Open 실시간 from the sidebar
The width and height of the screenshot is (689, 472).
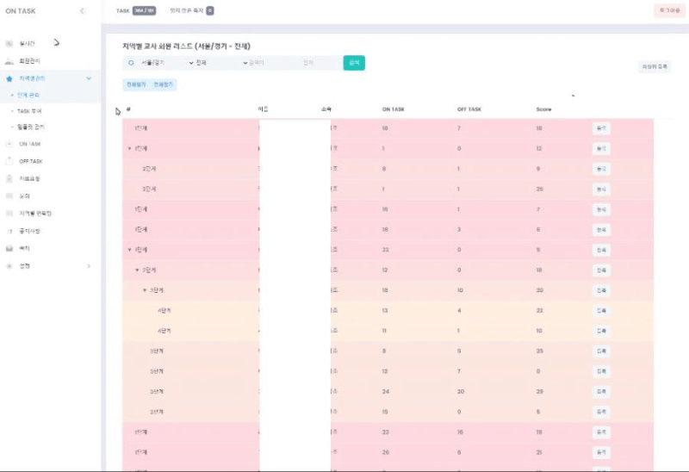27,44
